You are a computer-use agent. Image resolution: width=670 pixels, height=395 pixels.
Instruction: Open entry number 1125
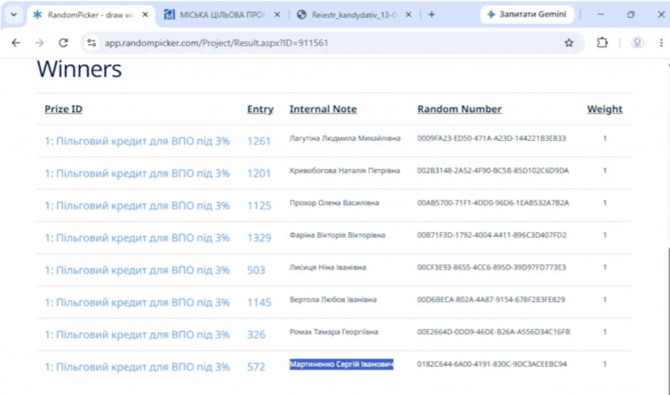point(259,205)
